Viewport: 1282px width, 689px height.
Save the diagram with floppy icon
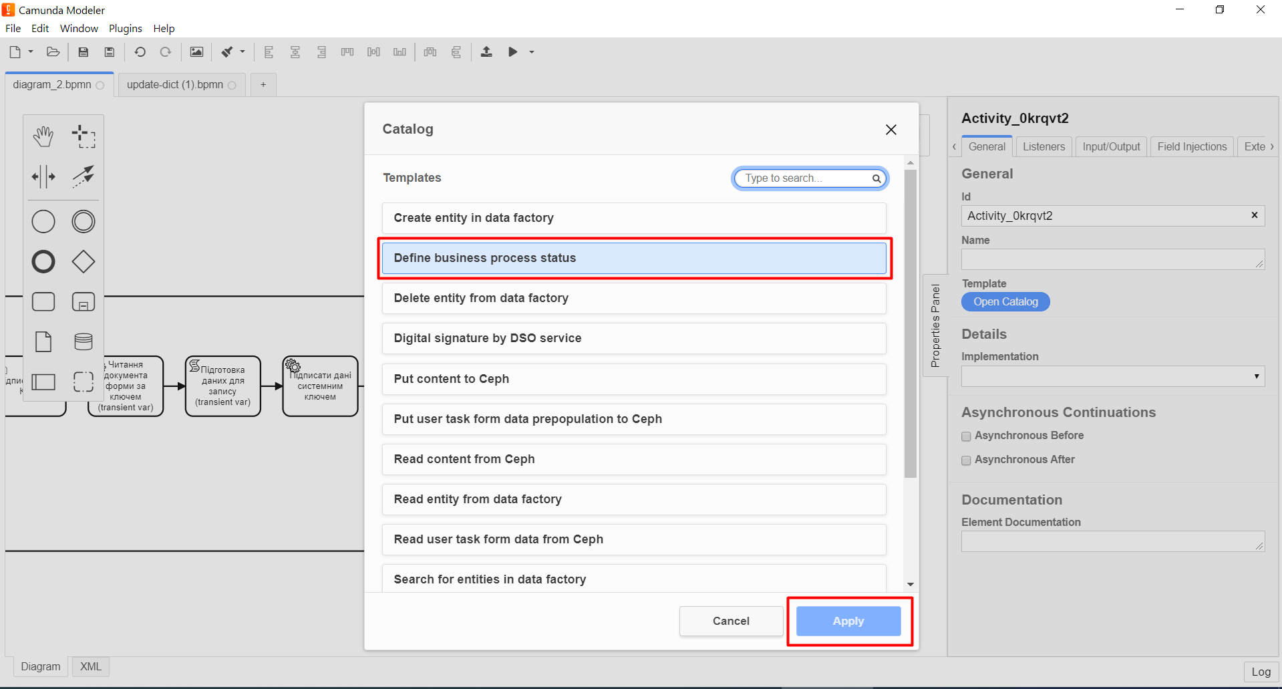pyautogui.click(x=84, y=52)
